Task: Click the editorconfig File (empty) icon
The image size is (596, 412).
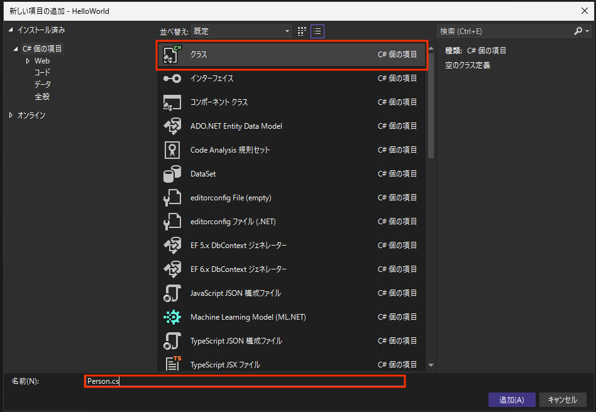Action: (x=172, y=198)
